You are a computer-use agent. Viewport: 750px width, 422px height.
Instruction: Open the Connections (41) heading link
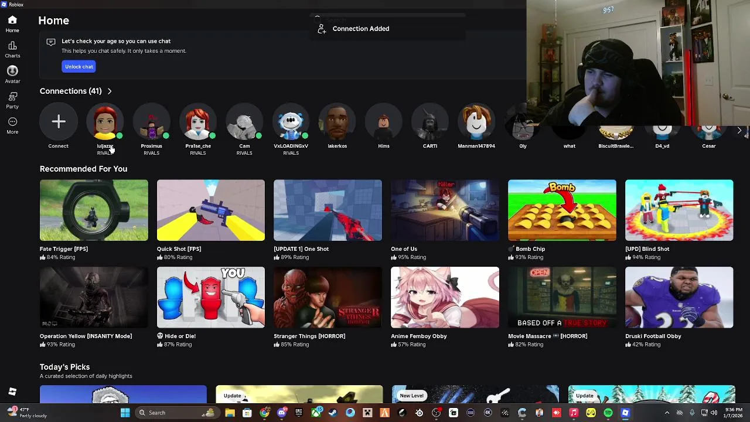pos(70,91)
